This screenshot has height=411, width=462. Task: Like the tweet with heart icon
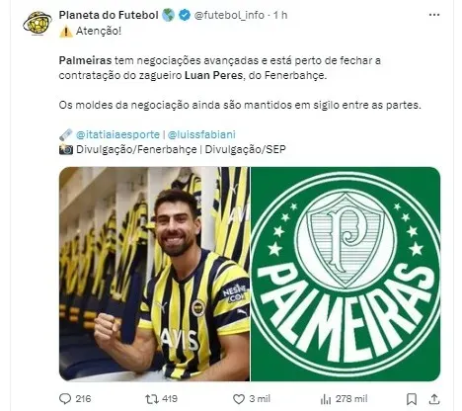[239, 399]
